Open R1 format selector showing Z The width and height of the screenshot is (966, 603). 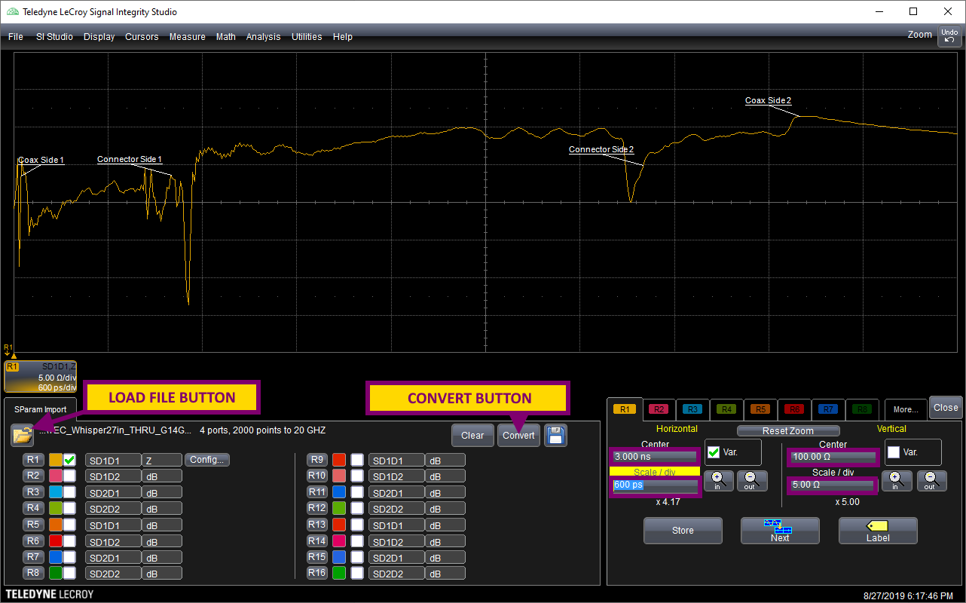[x=163, y=460]
